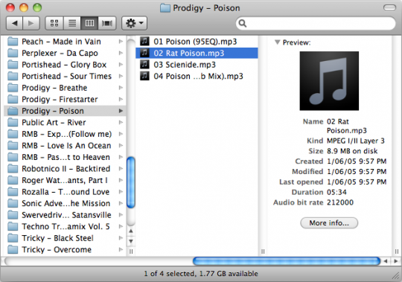Expand arrow next to Tricky – Overcome
This screenshot has width=402, height=282.
pyautogui.click(x=121, y=249)
